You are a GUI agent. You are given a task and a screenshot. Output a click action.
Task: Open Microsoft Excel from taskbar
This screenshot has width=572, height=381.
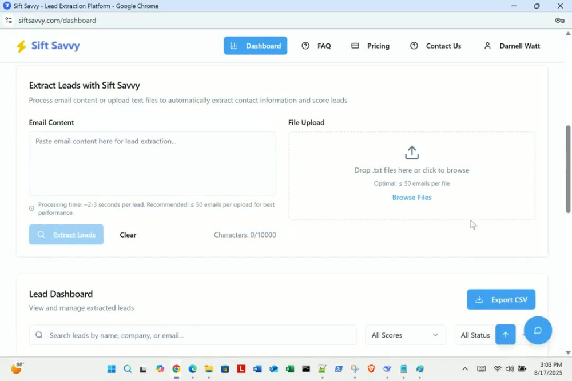(x=289, y=369)
